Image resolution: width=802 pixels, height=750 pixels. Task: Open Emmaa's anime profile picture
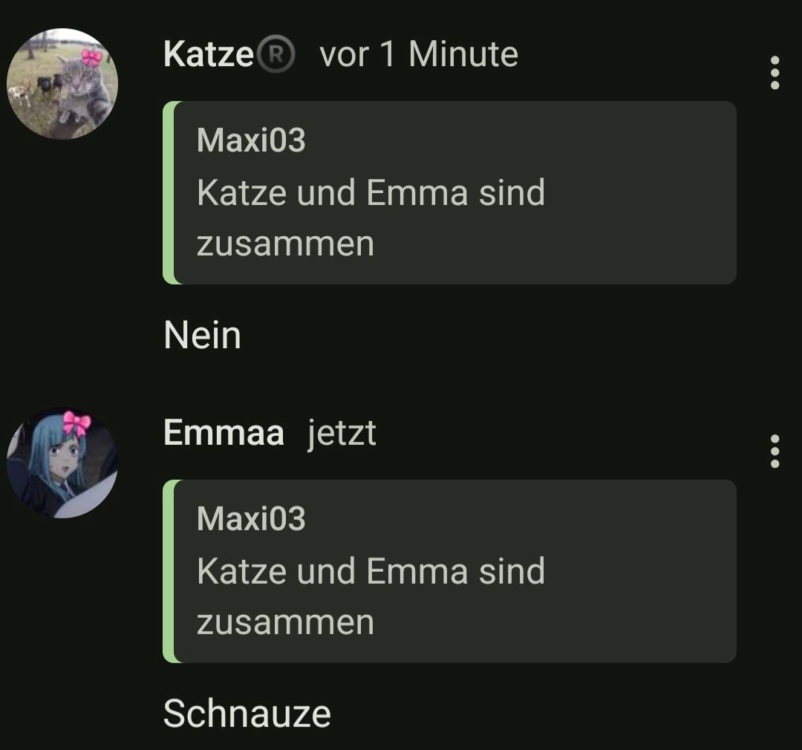(x=62, y=463)
